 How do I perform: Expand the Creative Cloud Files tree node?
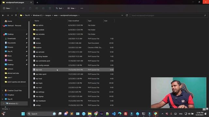pyautogui.click(x=2, y=90)
